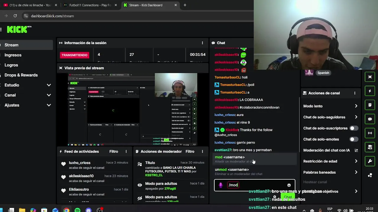Click the three-dots cluster icon in right sidebar
Image resolution: width=378 pixels, height=212 pixels.
(x=370, y=175)
